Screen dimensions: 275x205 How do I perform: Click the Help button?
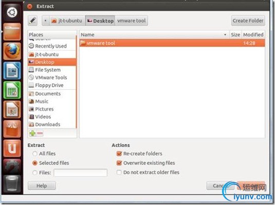coord(42,186)
